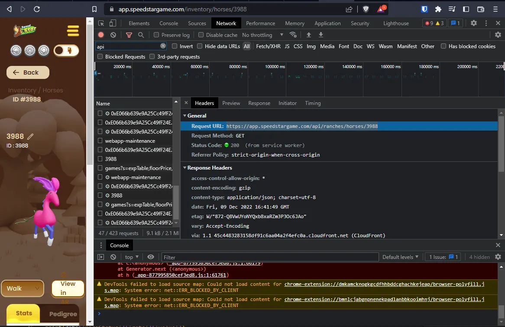Toggle the browser sidebar panel

pyautogui.click(x=466, y=9)
